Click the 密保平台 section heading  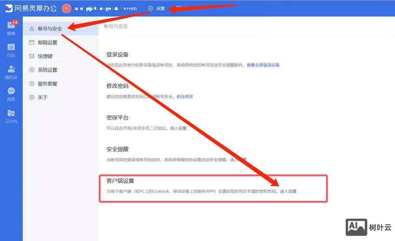117,118
